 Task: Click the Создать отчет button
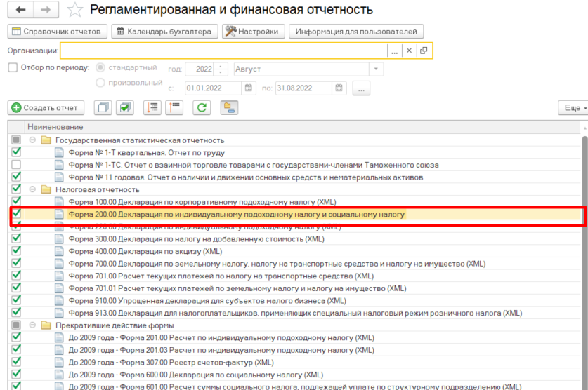[x=46, y=107]
